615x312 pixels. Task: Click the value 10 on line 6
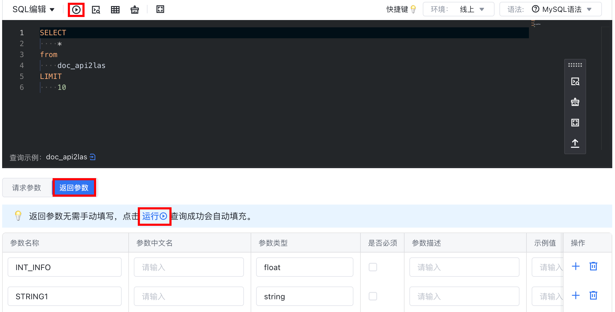pyautogui.click(x=62, y=87)
